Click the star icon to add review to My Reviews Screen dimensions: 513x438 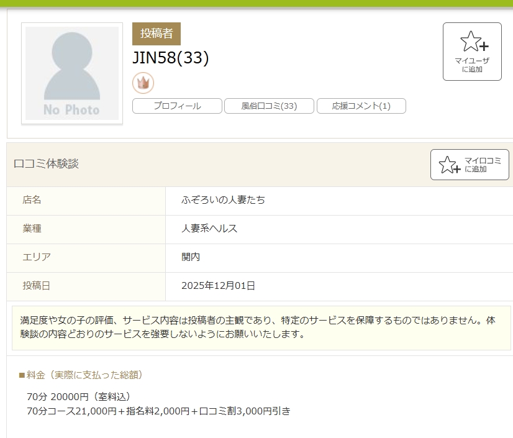pyautogui.click(x=448, y=165)
